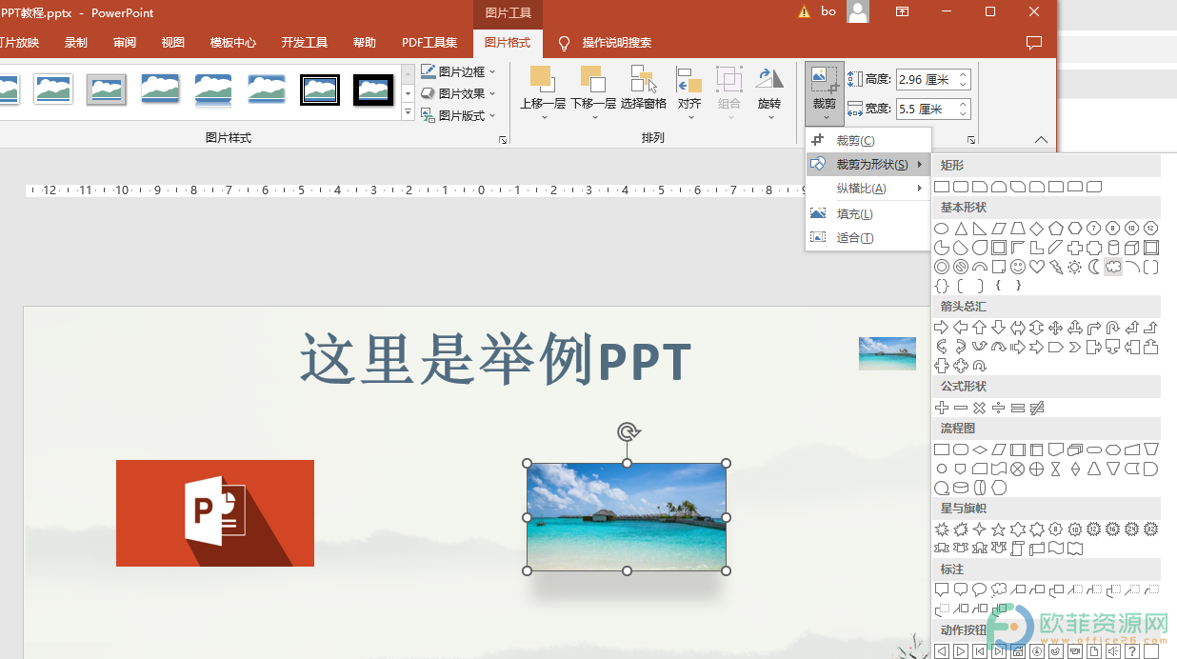Screen dimensions: 1177x659
Task: Choose the cube shape
Action: click(x=1131, y=248)
